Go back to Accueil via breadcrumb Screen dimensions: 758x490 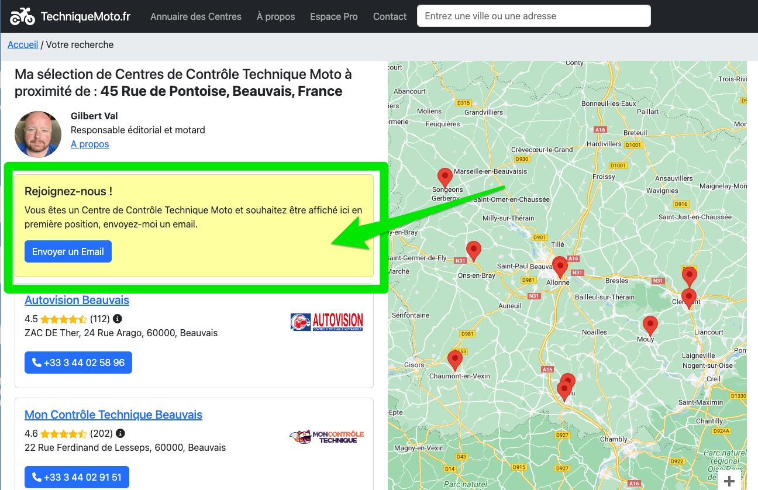pos(23,44)
